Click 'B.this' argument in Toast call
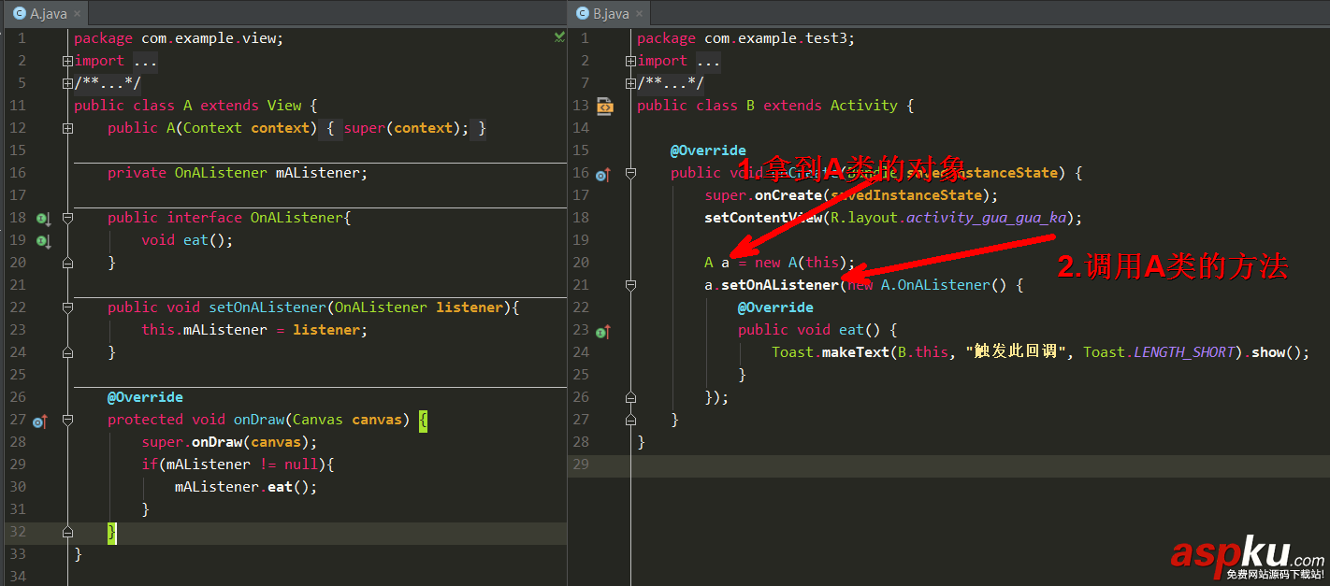Viewport: 1330px width, 586px height. coord(922,352)
